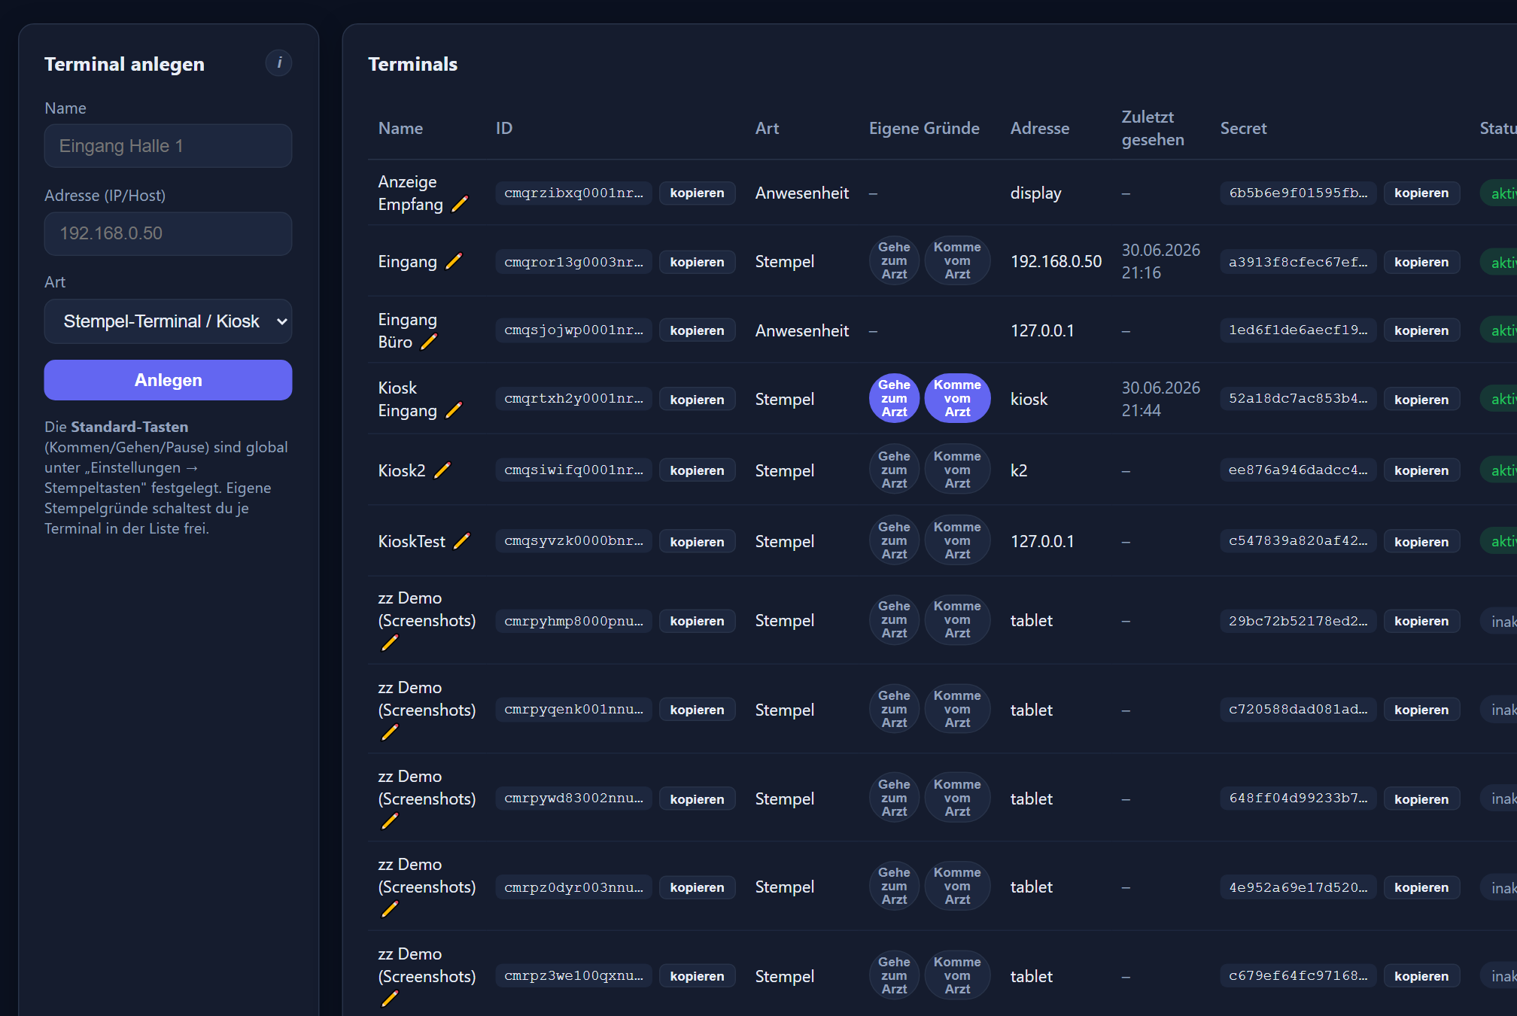The width and height of the screenshot is (1517, 1016).
Task: Click the address 192.168.0.50 in Eingang row
Action: [x=1056, y=261]
